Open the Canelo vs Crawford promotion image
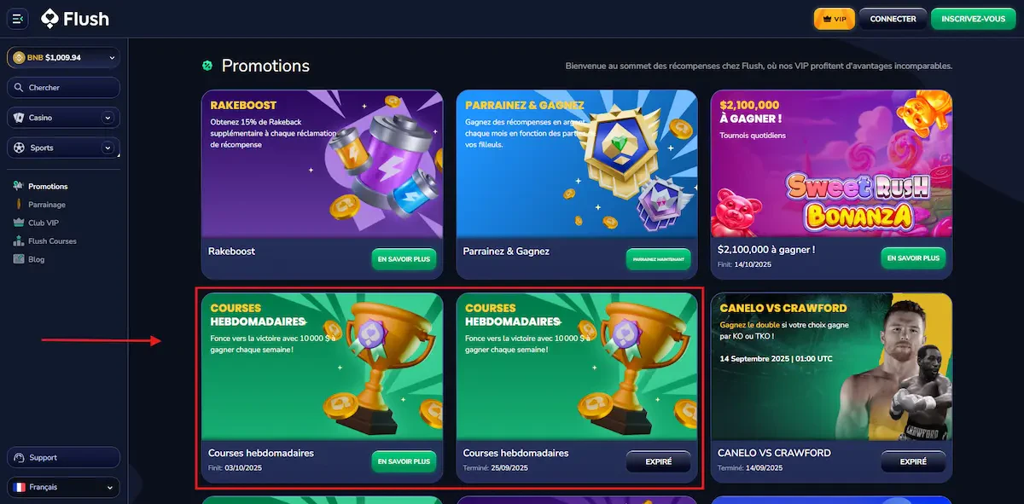 click(831, 367)
